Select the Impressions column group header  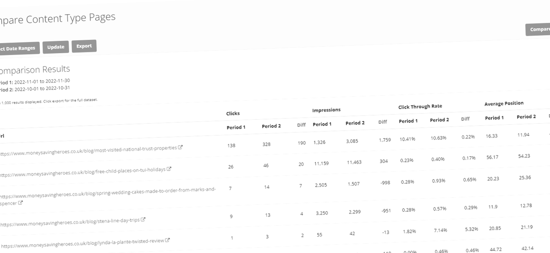(326, 110)
